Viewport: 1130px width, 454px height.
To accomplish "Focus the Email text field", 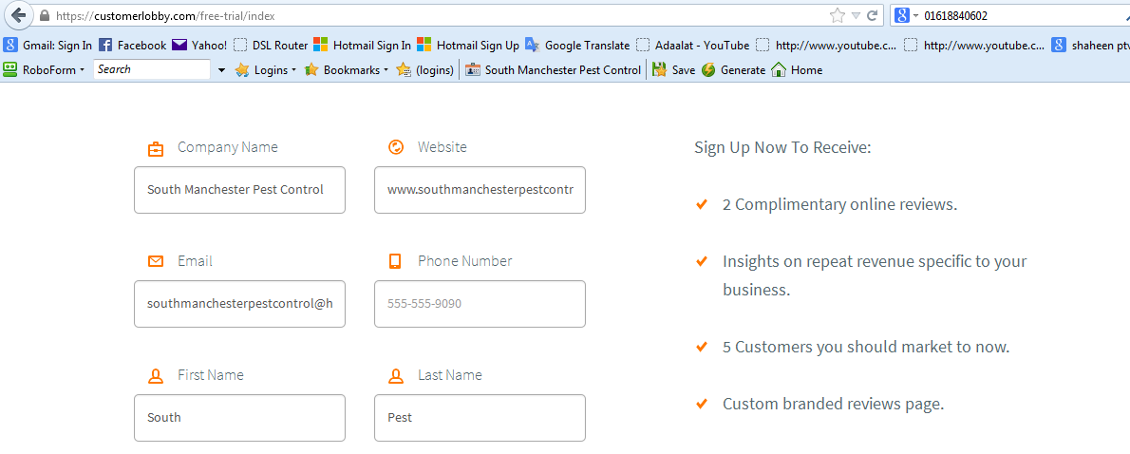I will (x=239, y=304).
